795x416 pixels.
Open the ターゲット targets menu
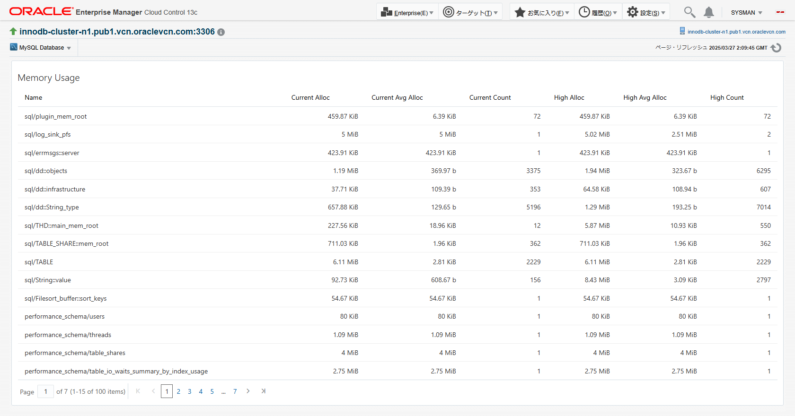[x=470, y=12]
